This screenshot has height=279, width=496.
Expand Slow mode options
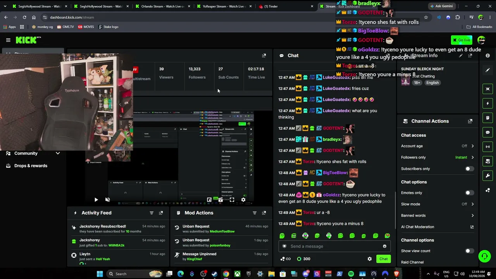(x=472, y=204)
